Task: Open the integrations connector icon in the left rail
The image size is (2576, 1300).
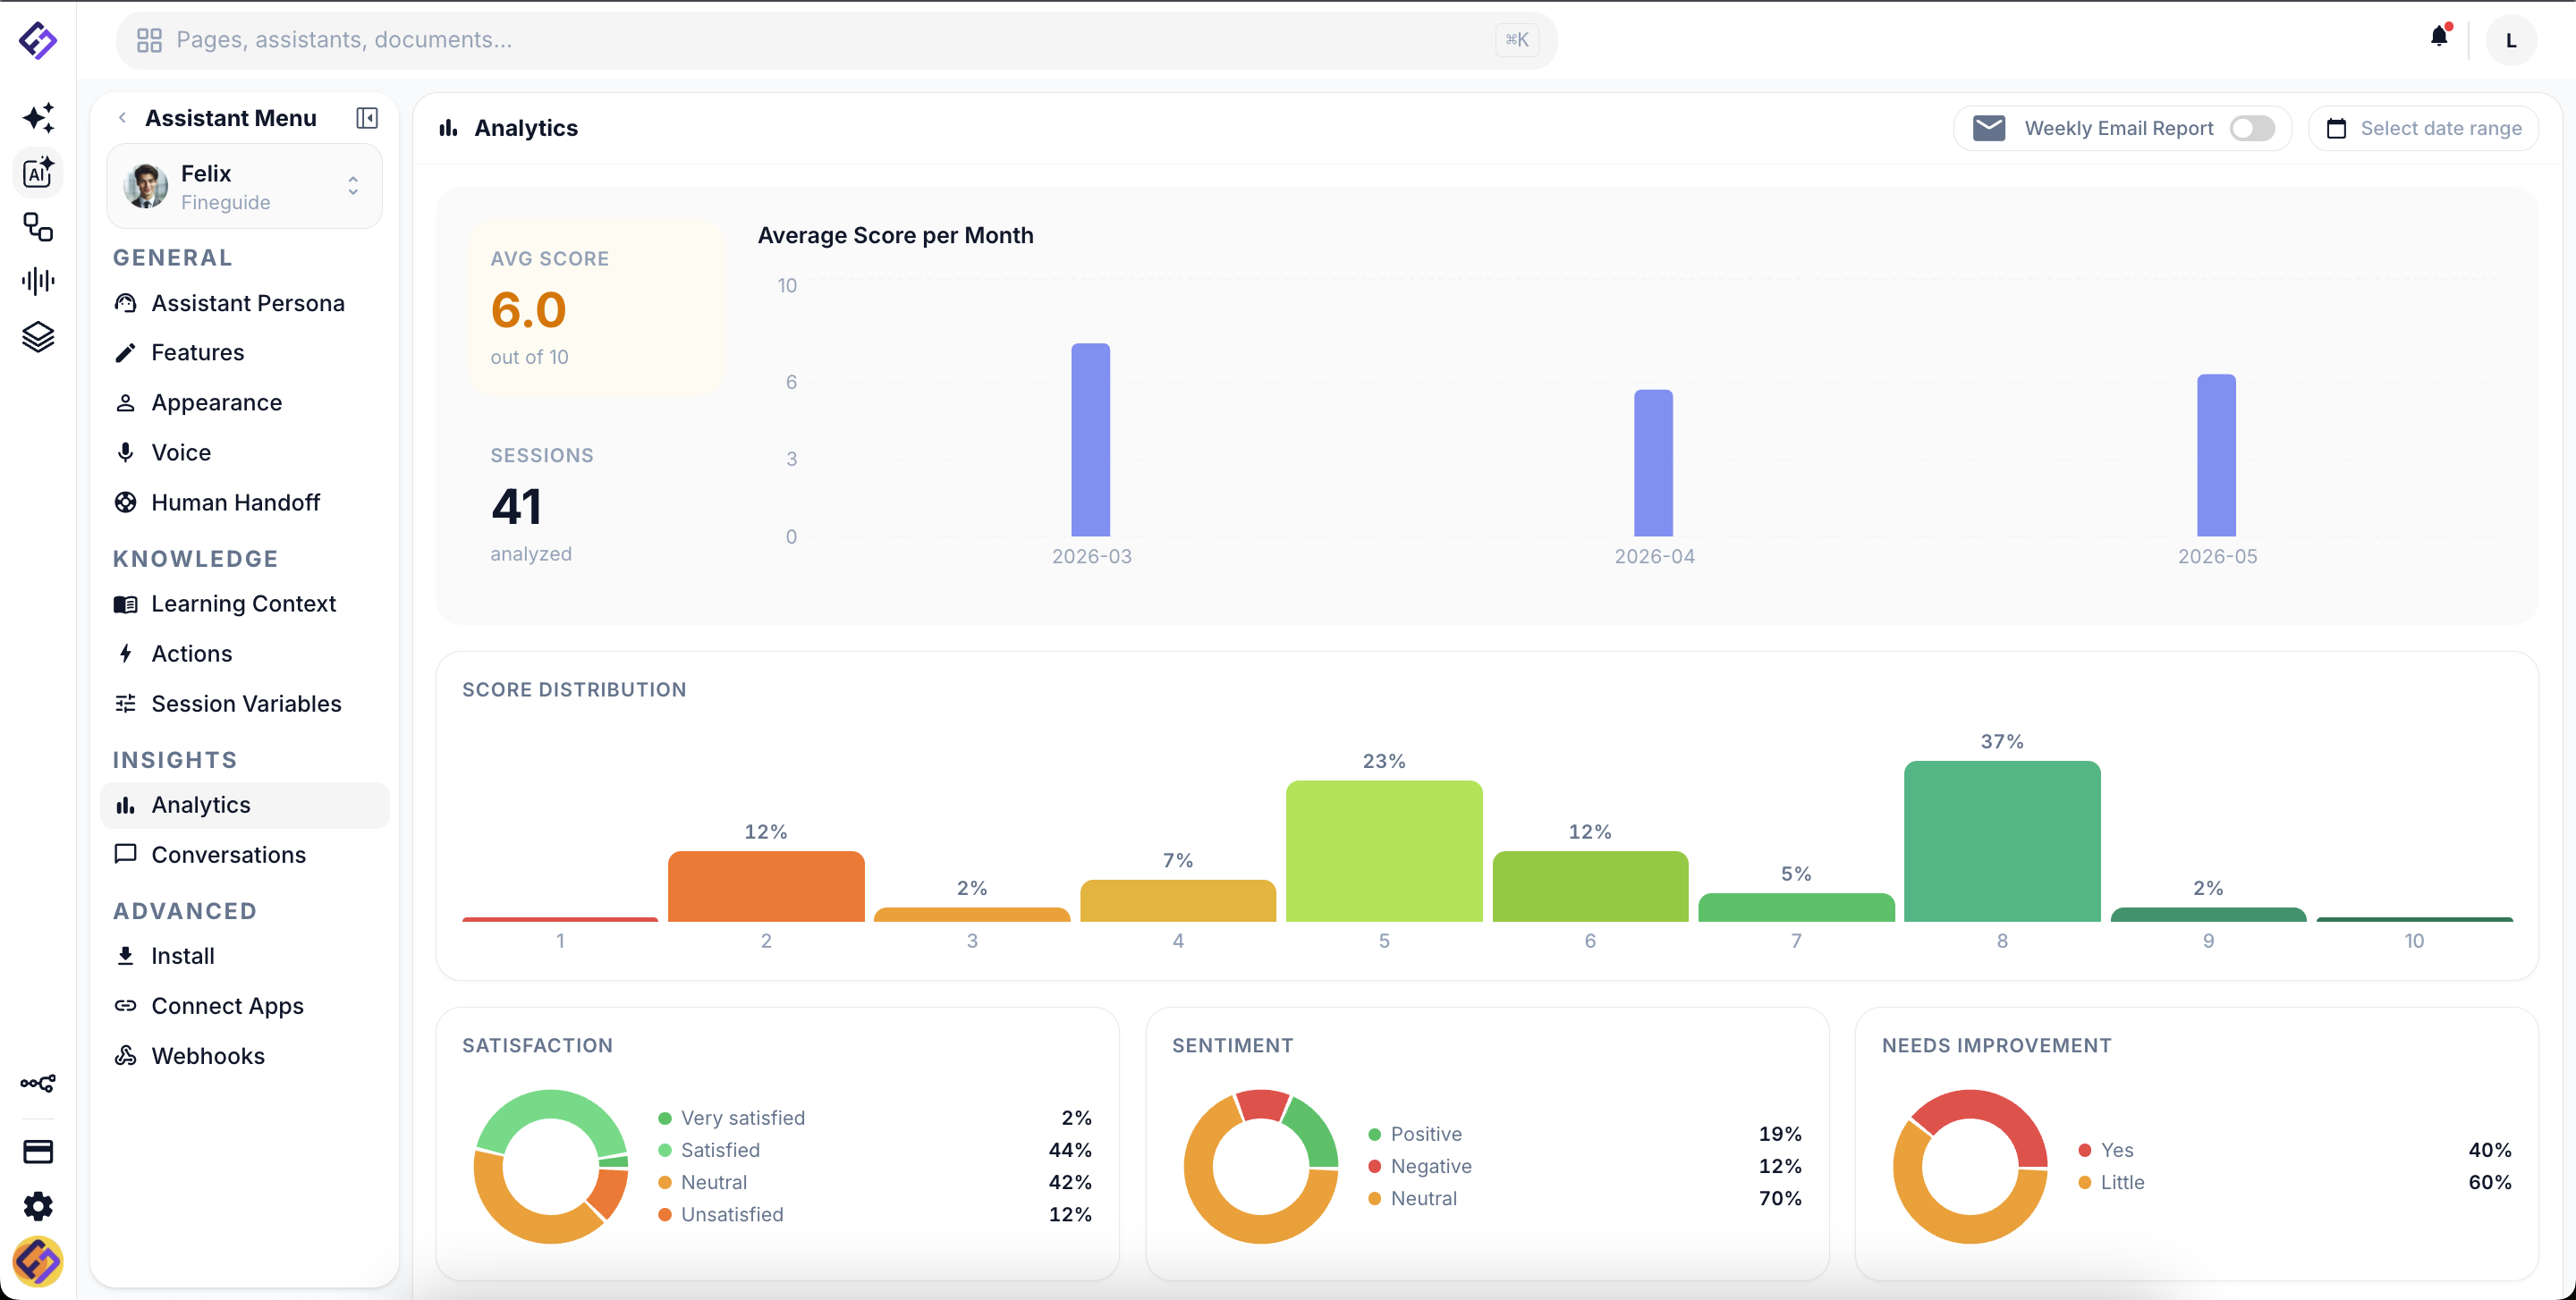Action: click(38, 1083)
